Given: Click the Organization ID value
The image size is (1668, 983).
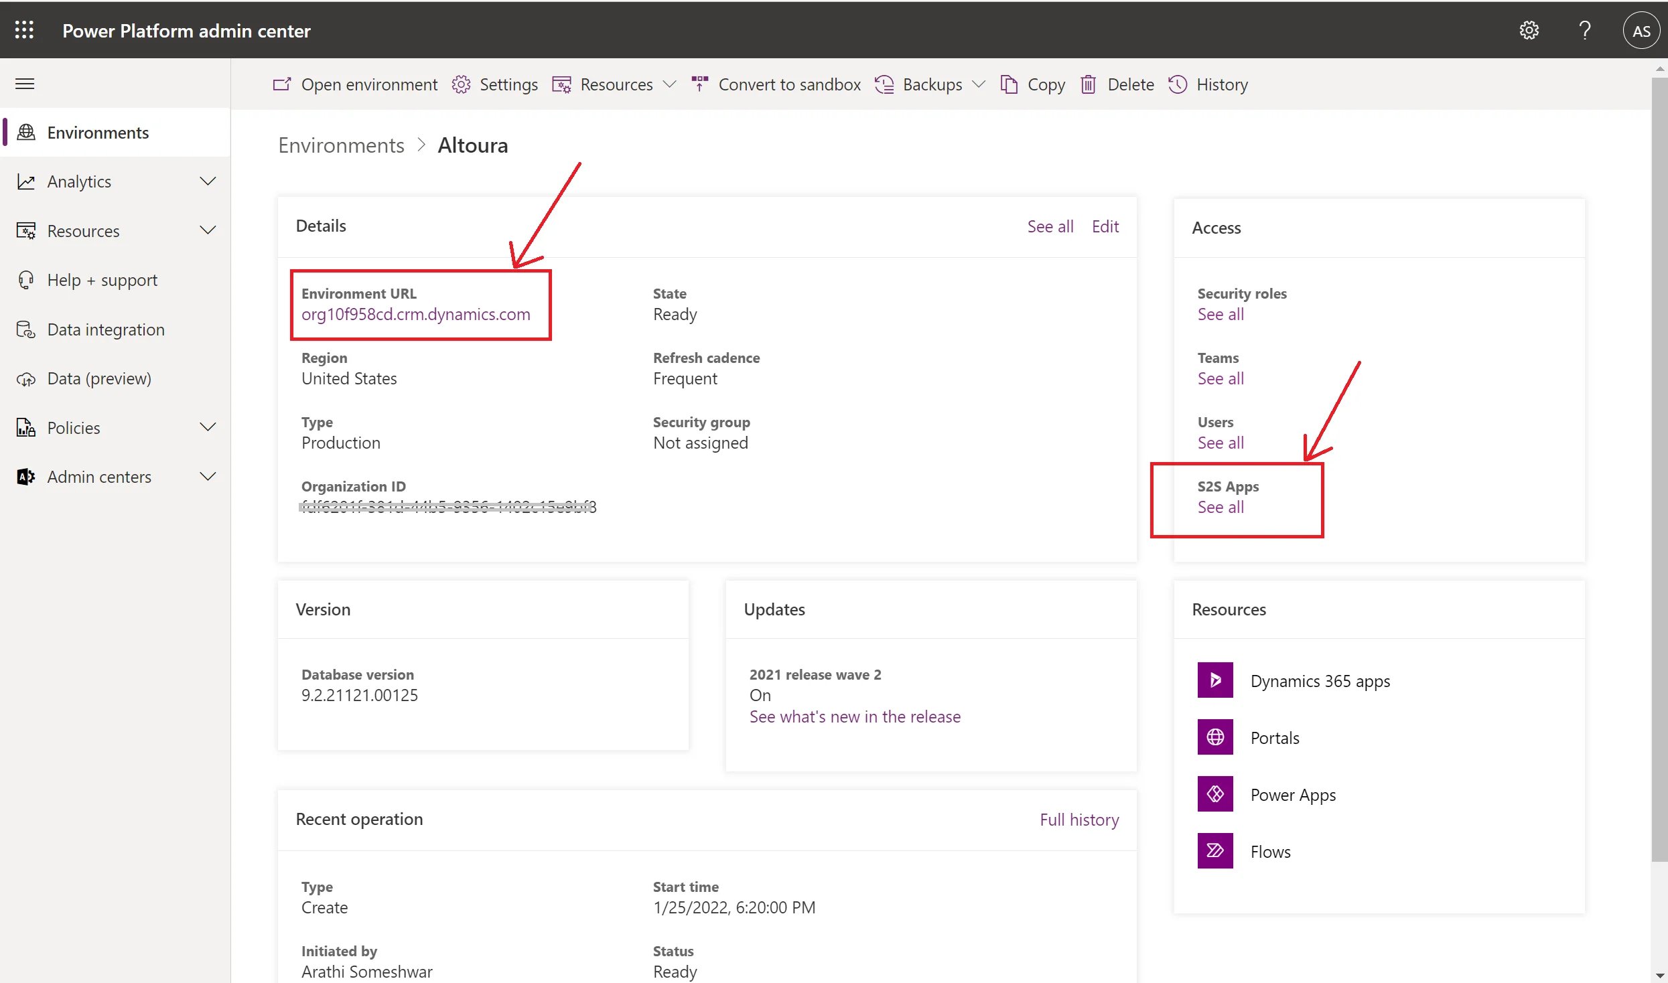Looking at the screenshot, I should pos(448,507).
